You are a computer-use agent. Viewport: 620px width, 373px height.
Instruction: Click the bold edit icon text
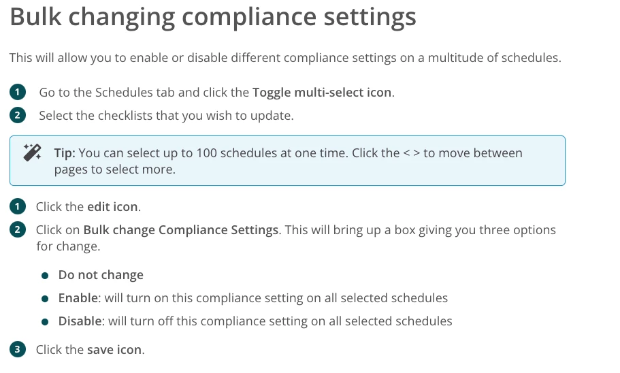(112, 207)
